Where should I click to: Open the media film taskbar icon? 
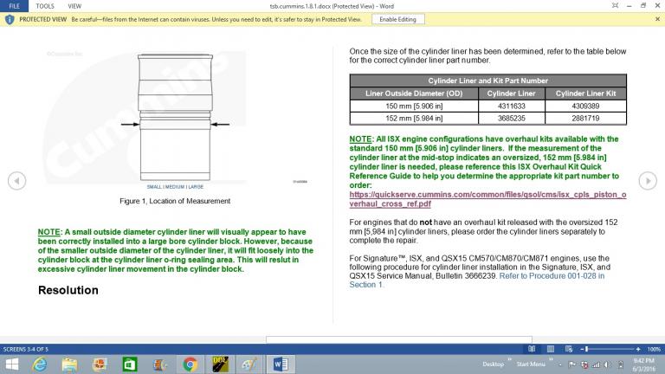point(160,364)
